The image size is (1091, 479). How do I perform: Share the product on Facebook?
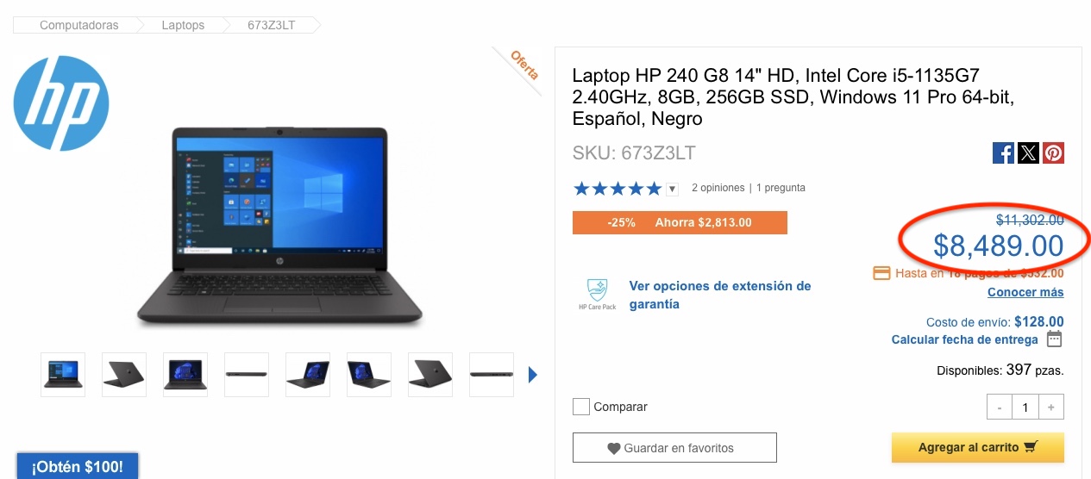[x=1003, y=153]
